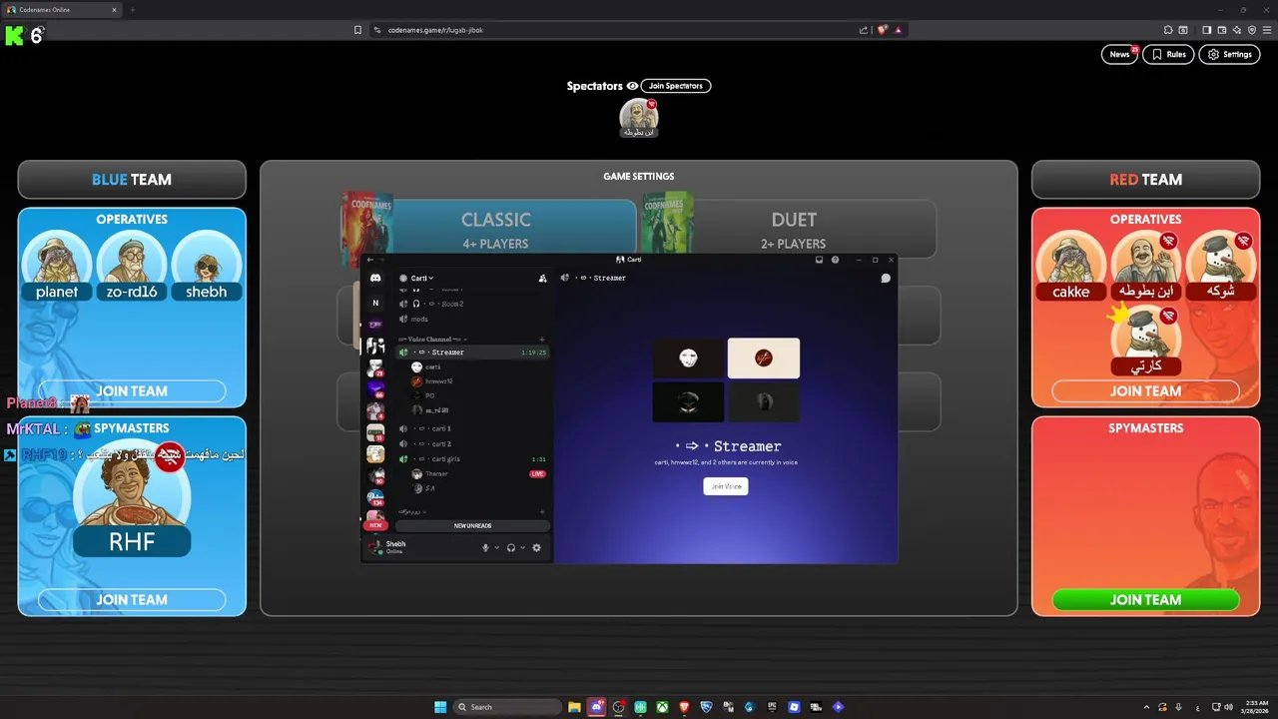Image resolution: width=1278 pixels, height=719 pixels.
Task: Show chat icon in Streamer channel header
Action: [x=885, y=278]
